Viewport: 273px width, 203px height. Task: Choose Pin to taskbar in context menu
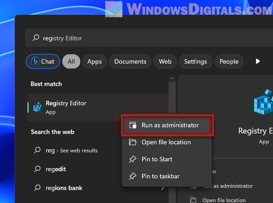pos(167,176)
